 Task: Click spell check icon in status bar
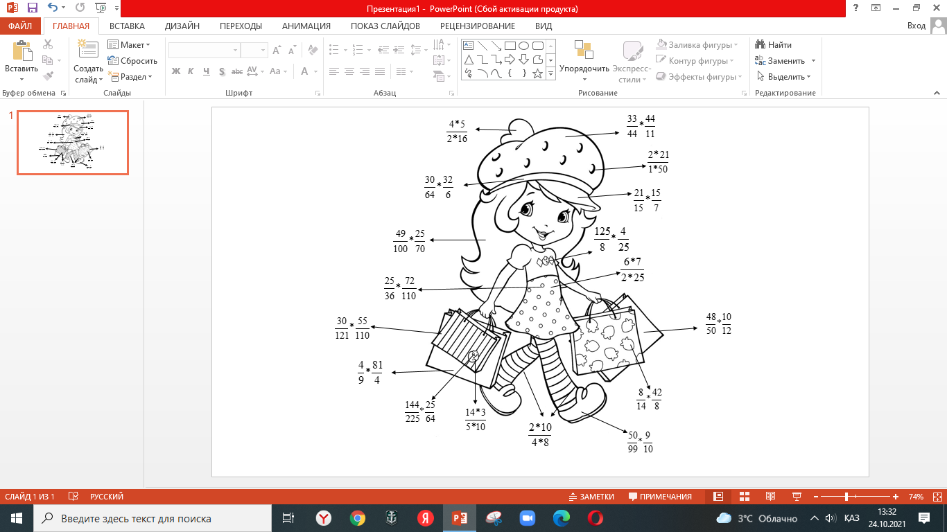point(73,497)
